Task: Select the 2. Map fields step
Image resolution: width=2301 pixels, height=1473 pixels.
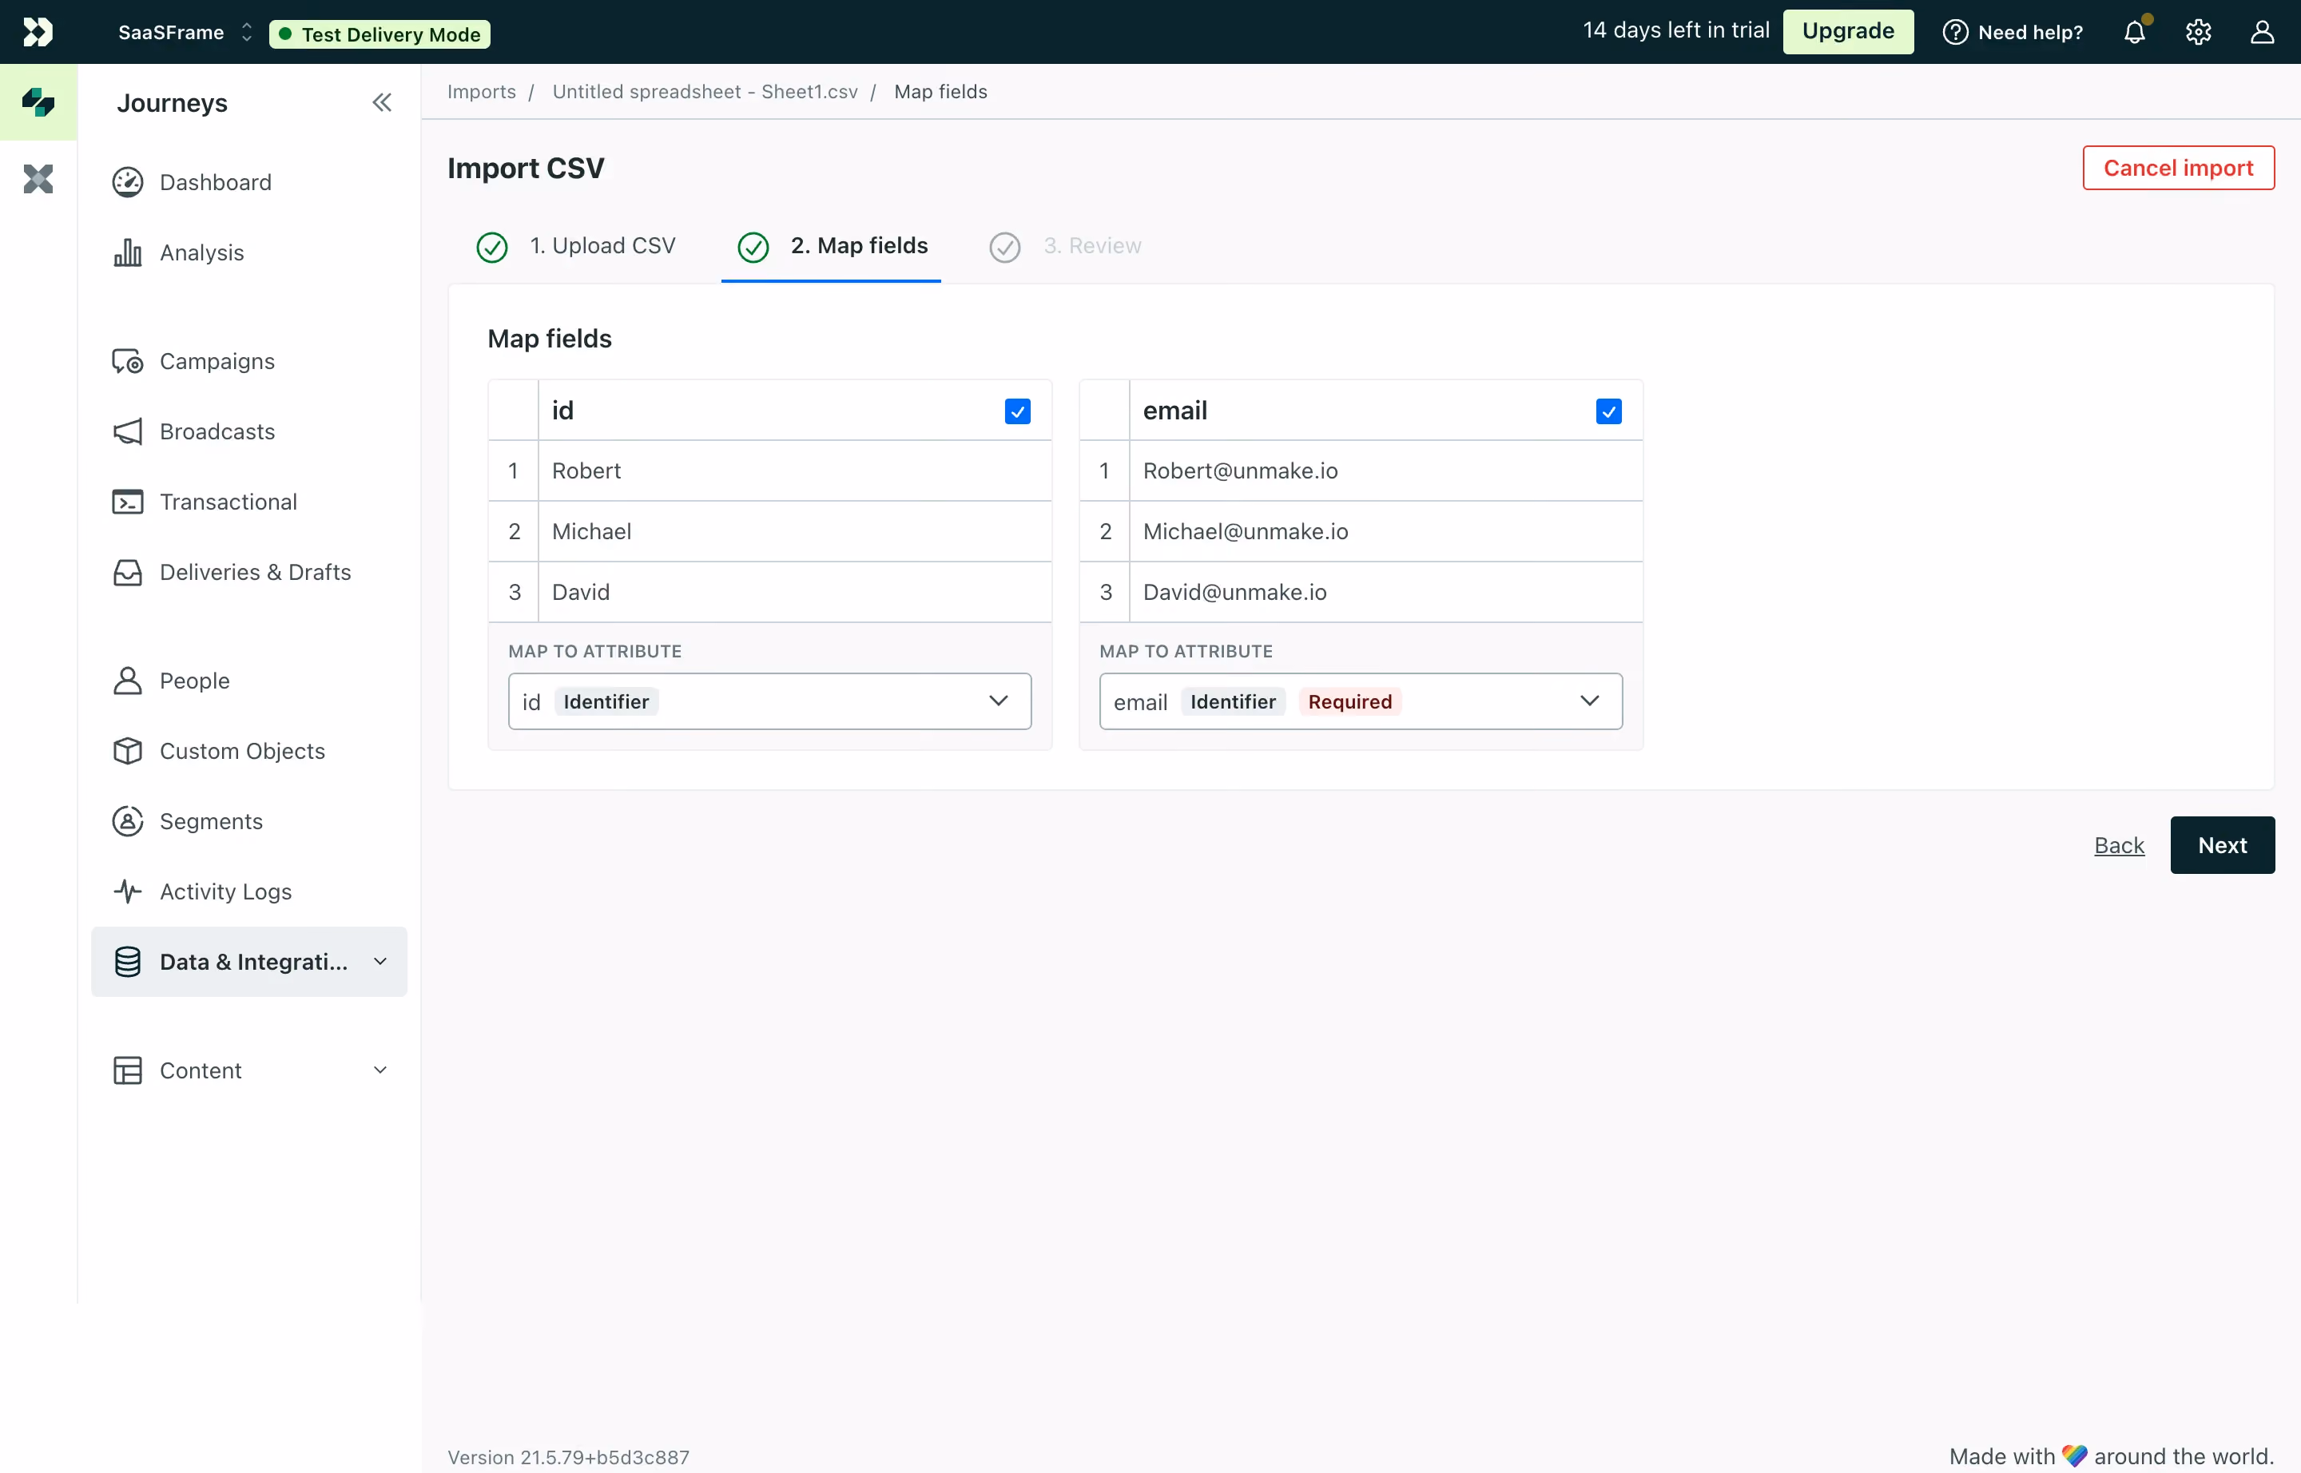Action: 833,246
